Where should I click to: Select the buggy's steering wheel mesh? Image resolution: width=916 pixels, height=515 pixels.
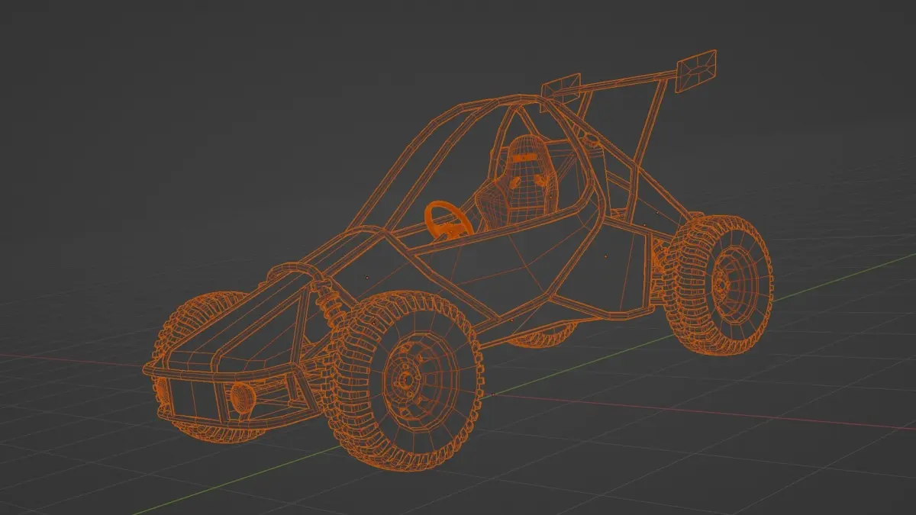coord(448,220)
